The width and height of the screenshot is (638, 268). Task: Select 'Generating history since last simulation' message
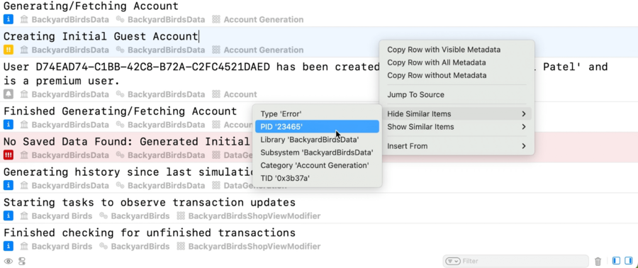[x=128, y=172]
